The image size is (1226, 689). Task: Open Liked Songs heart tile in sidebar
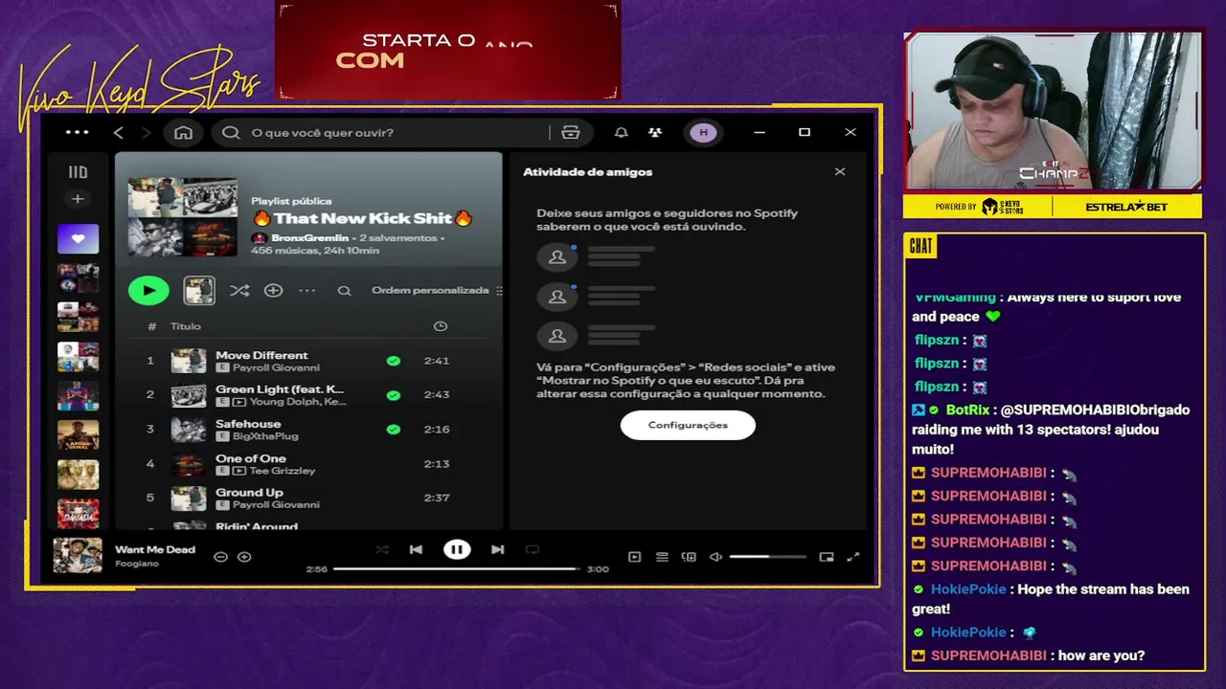pos(78,238)
